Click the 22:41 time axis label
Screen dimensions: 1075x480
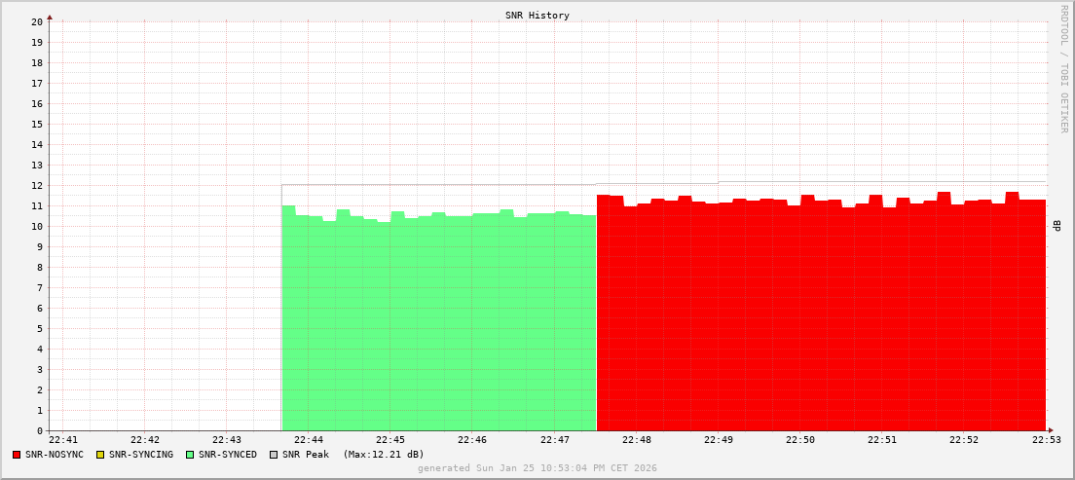click(x=62, y=440)
